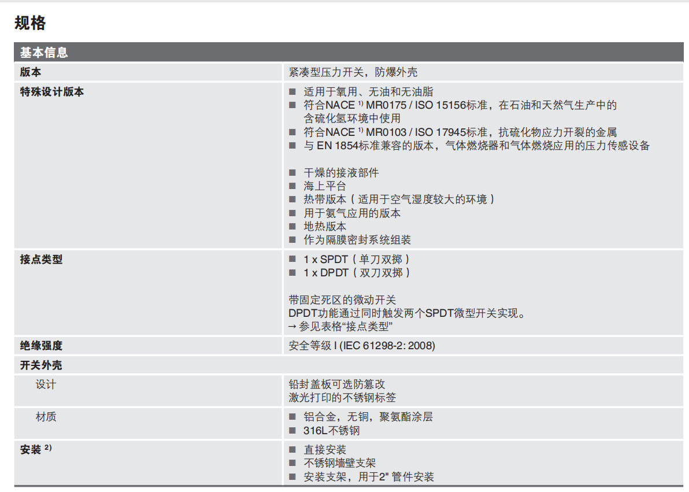The image size is (689, 492).
Task: Select the 热带版本 bullet entry
Action: 399,199
